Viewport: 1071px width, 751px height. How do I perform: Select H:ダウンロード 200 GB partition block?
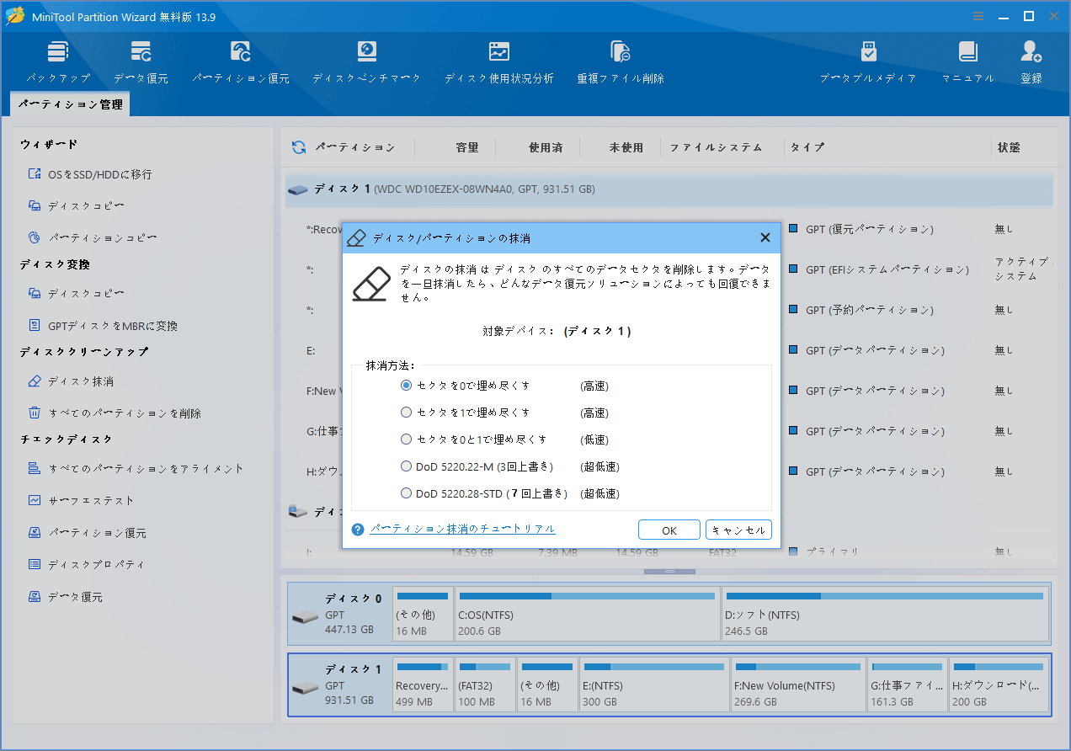999,685
